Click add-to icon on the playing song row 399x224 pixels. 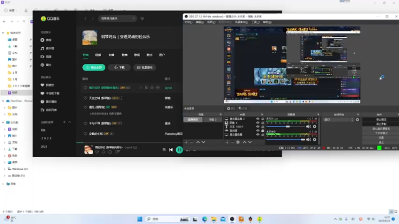147,88
